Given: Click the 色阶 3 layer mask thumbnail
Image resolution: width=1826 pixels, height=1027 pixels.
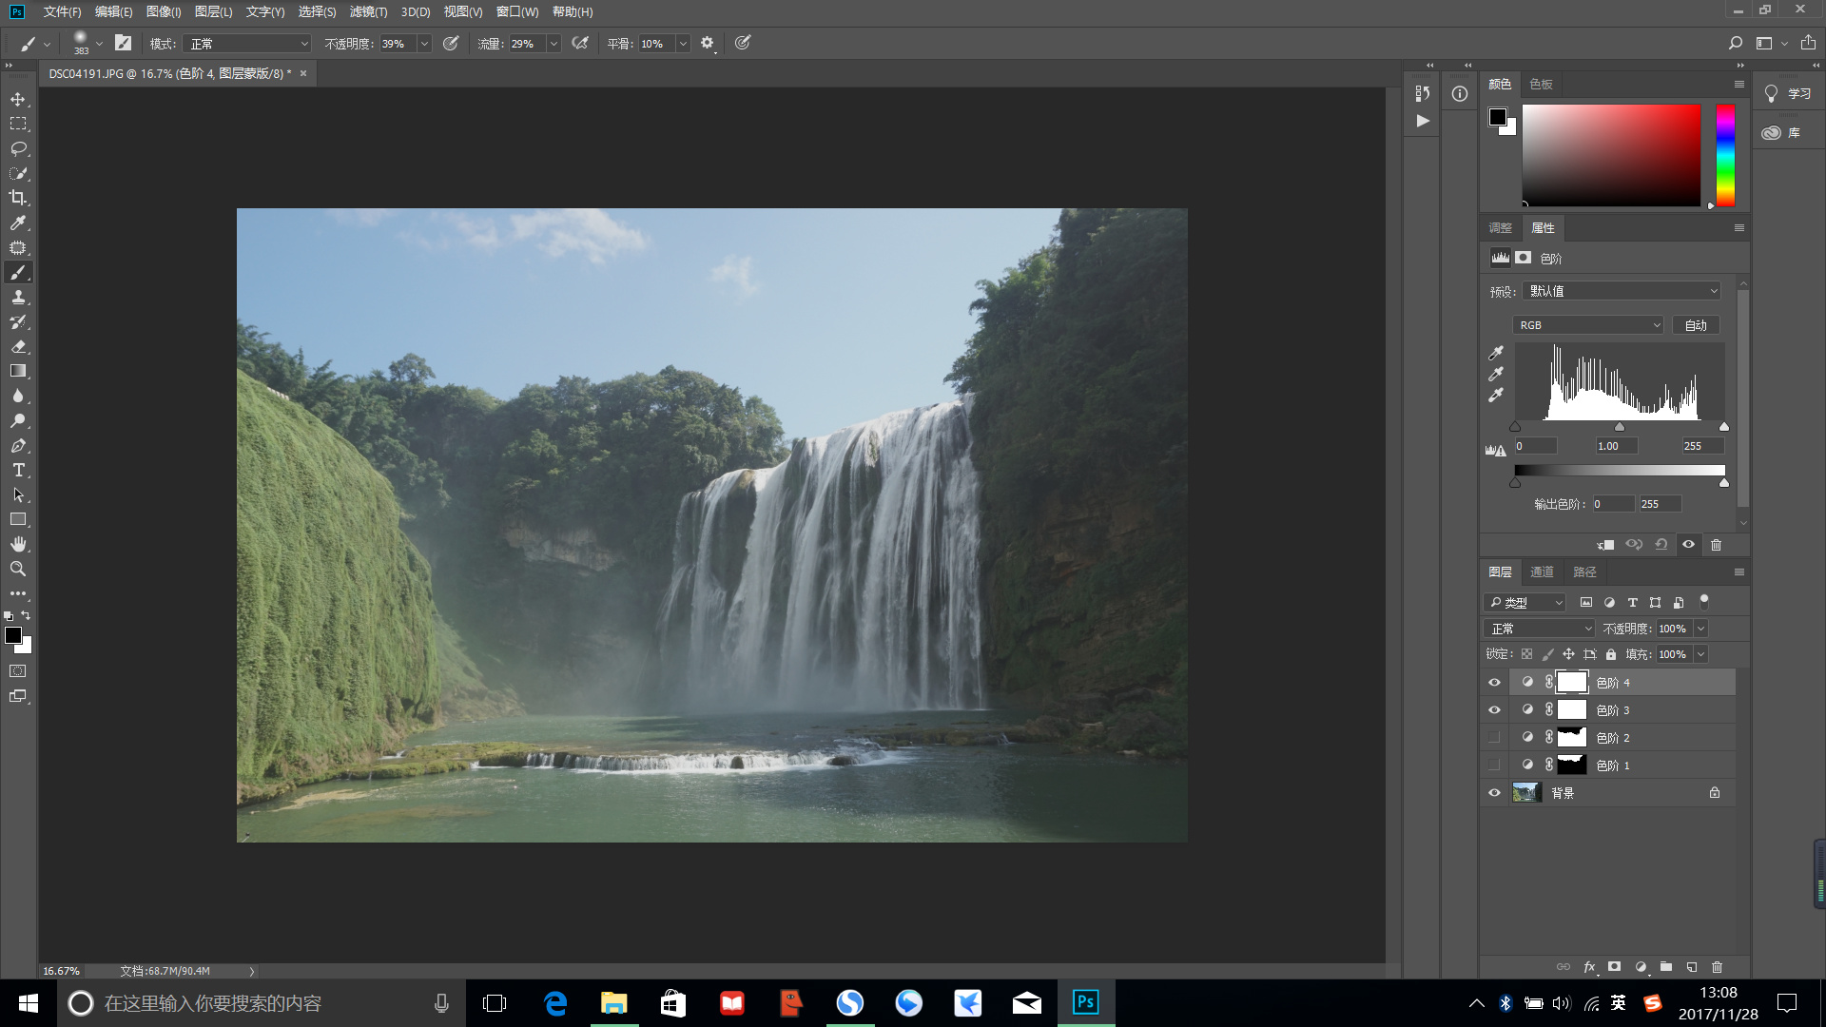Looking at the screenshot, I should click(1571, 710).
